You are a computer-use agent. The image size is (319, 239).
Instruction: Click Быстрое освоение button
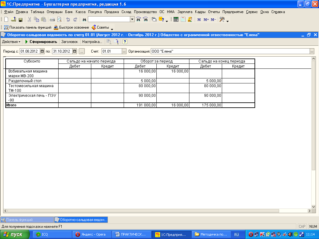click(x=71, y=27)
